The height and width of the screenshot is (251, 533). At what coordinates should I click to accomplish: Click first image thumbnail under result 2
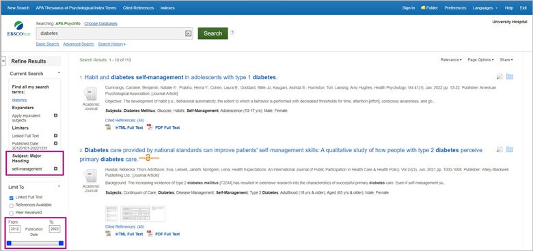(111, 213)
